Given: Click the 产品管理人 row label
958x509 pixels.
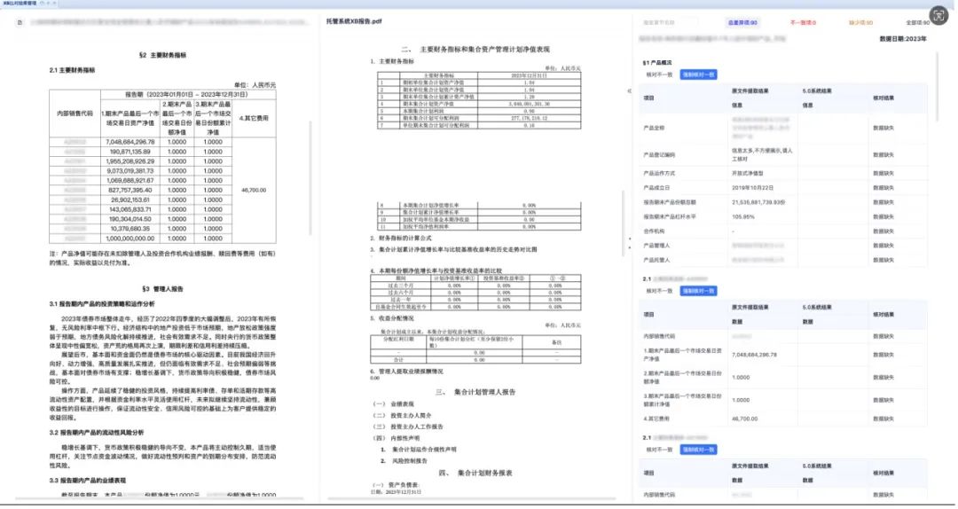Looking at the screenshot, I should (656, 246).
